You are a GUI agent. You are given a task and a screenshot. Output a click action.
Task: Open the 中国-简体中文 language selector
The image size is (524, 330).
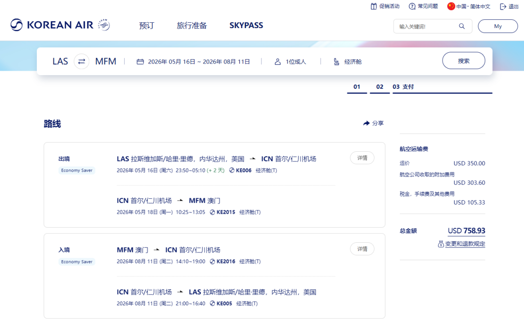click(469, 6)
